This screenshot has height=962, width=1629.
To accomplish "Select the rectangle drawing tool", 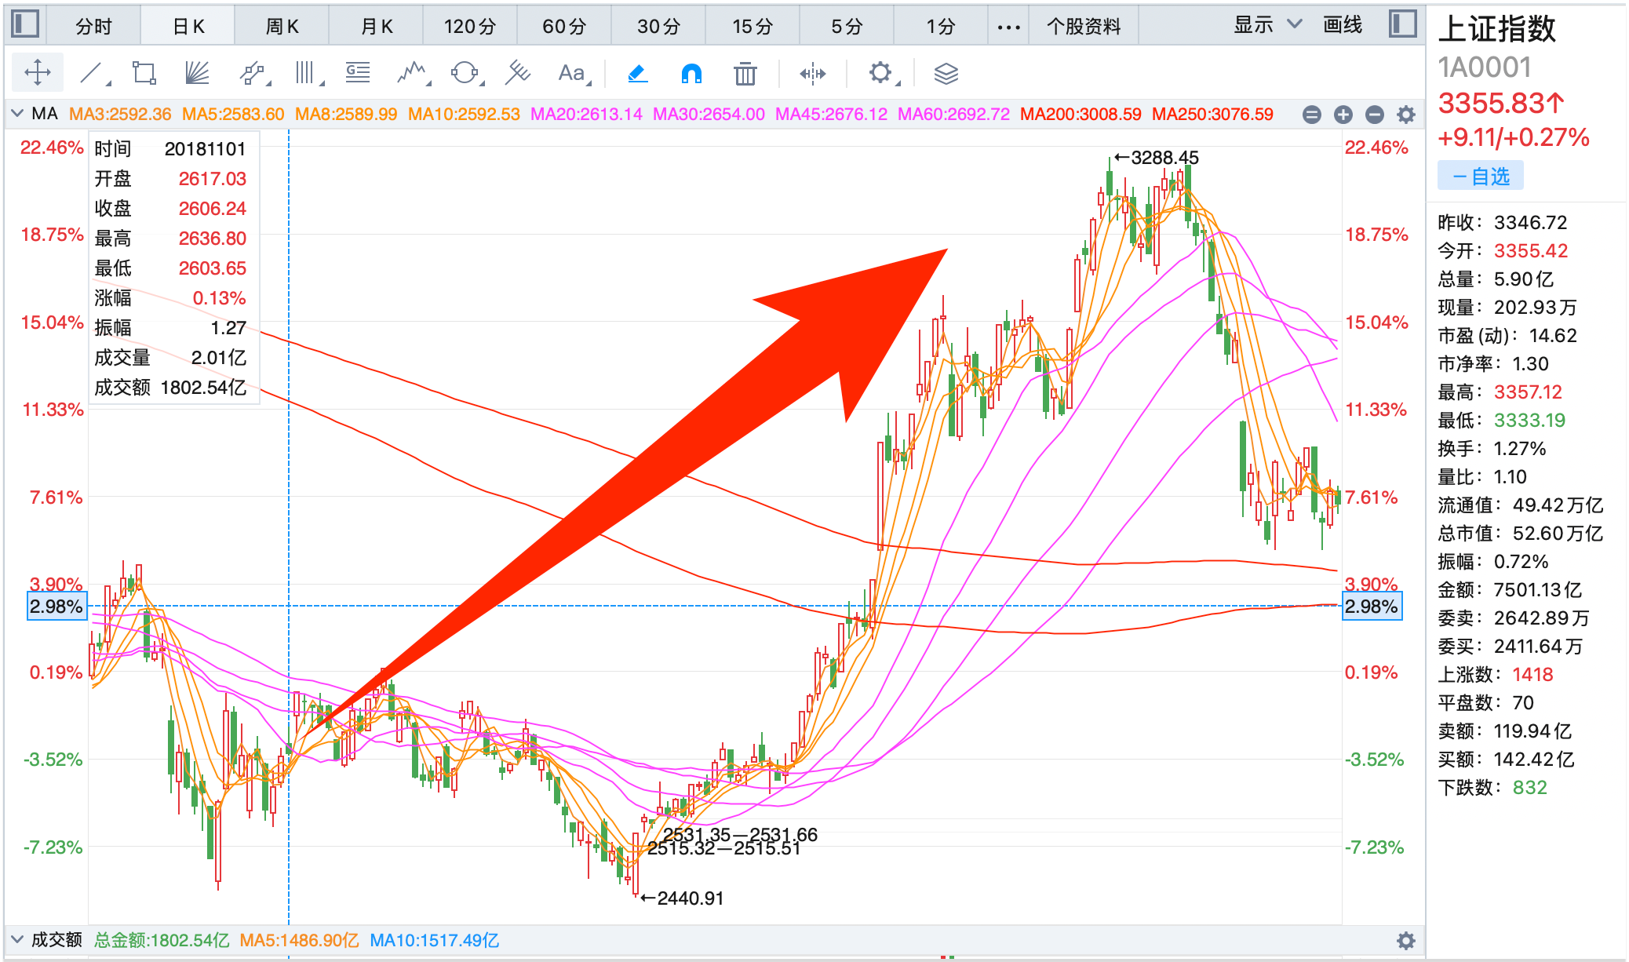I will [144, 73].
